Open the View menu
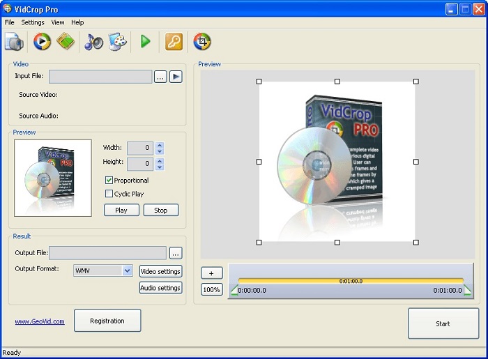Screen dimensions: 488x359 click(58, 22)
